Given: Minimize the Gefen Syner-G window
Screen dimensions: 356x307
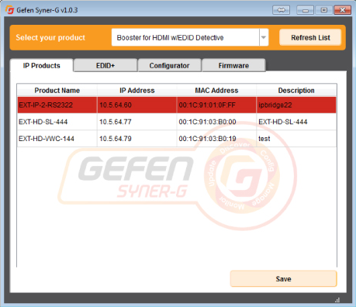Looking at the screenshot, I should coord(305,10).
